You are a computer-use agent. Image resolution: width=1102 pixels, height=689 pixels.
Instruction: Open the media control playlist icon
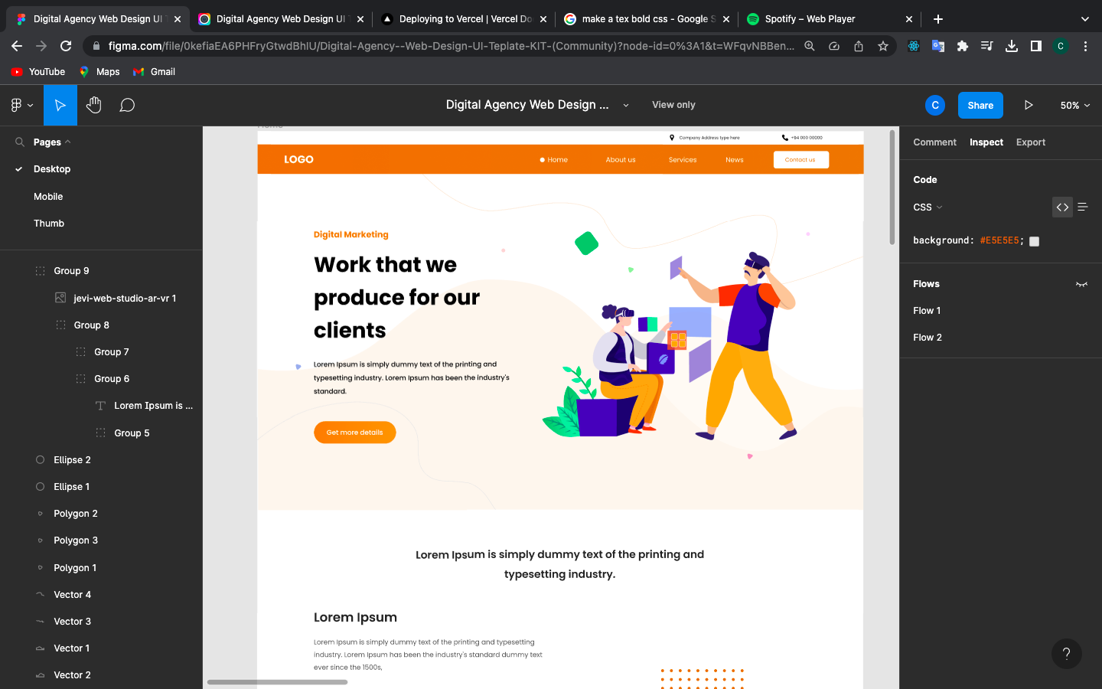tap(987, 46)
